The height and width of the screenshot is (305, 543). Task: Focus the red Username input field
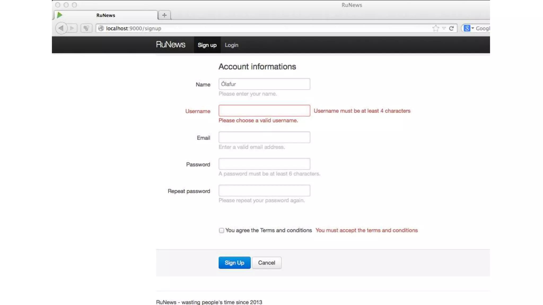[264, 111]
